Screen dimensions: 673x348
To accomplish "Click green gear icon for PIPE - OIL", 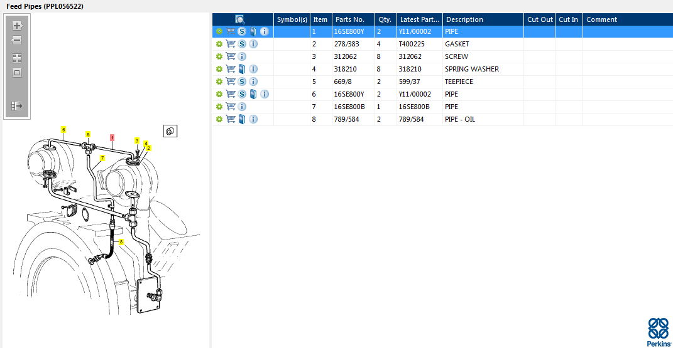I will pos(219,119).
